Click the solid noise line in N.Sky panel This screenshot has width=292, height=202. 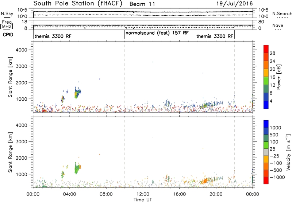click(x=143, y=12)
